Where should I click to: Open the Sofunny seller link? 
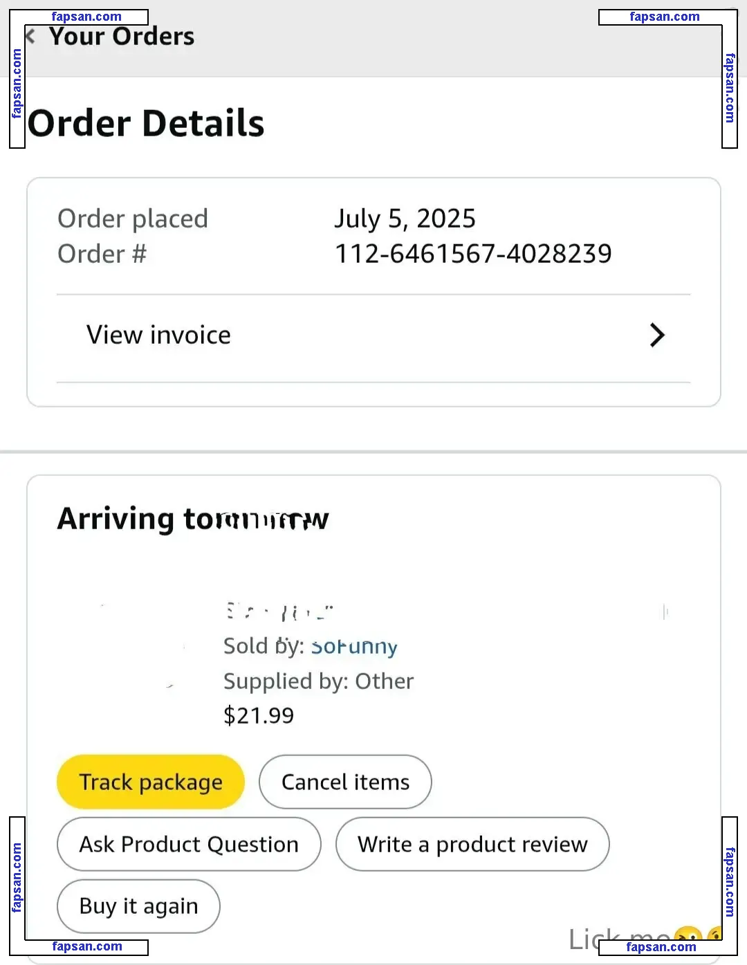[x=354, y=646]
